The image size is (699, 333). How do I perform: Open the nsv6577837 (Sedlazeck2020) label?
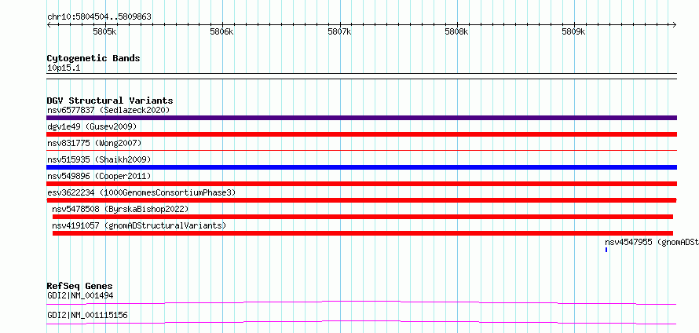coord(108,110)
